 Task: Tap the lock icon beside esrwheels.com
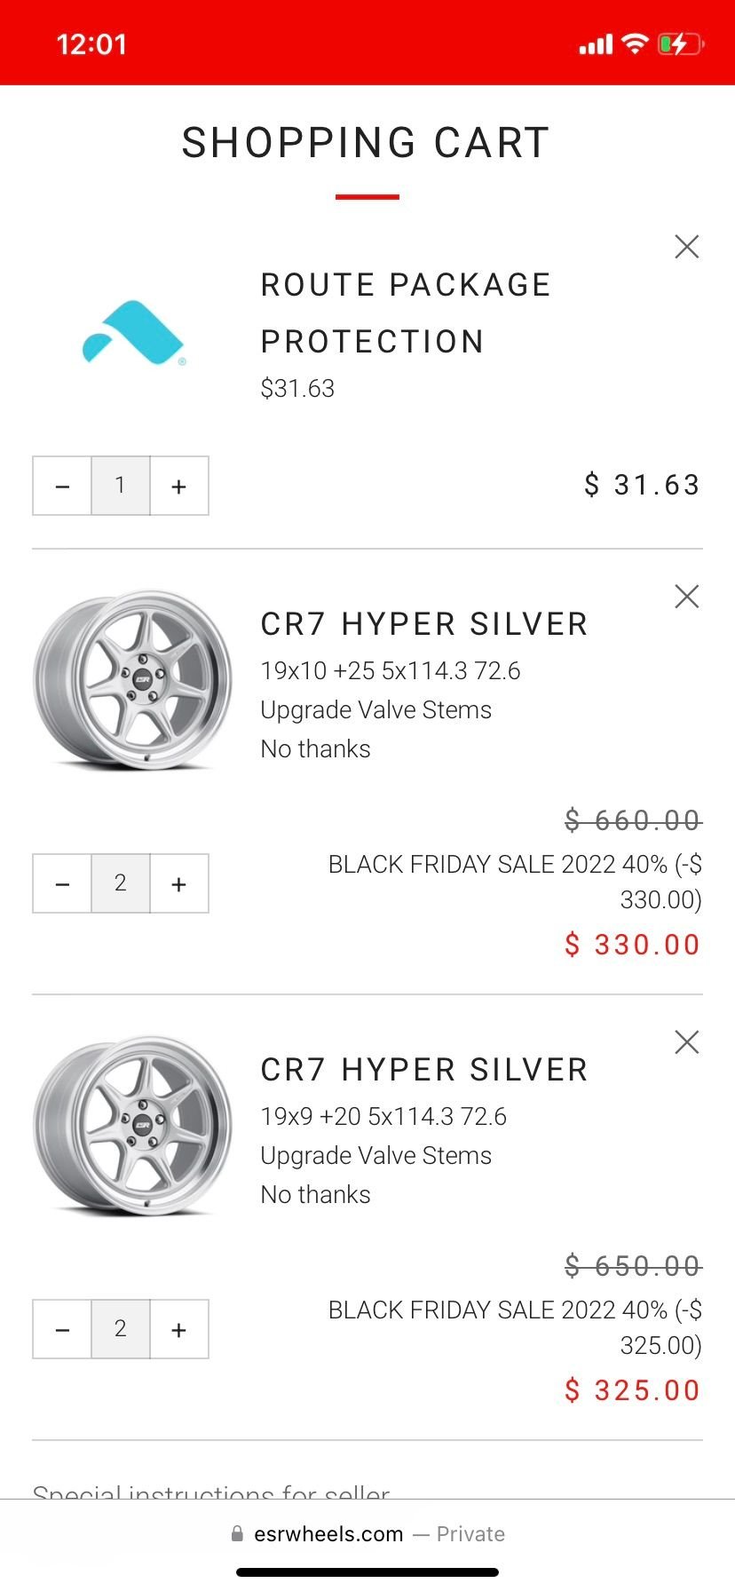[x=237, y=1534]
